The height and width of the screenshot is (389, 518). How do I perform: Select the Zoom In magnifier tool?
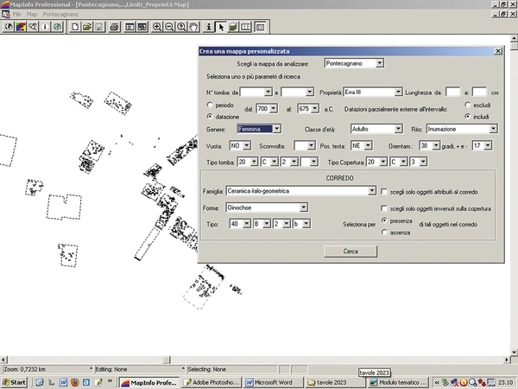[158, 27]
